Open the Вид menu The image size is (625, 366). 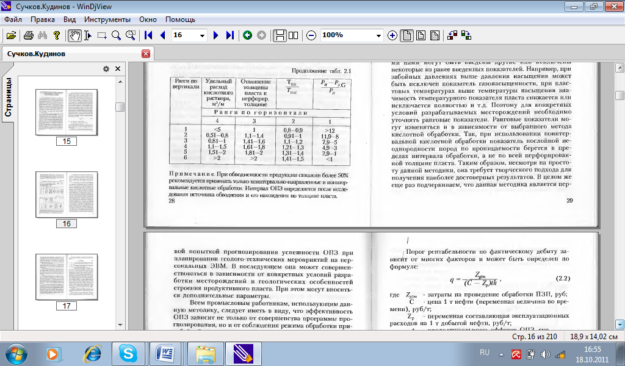(x=70, y=20)
